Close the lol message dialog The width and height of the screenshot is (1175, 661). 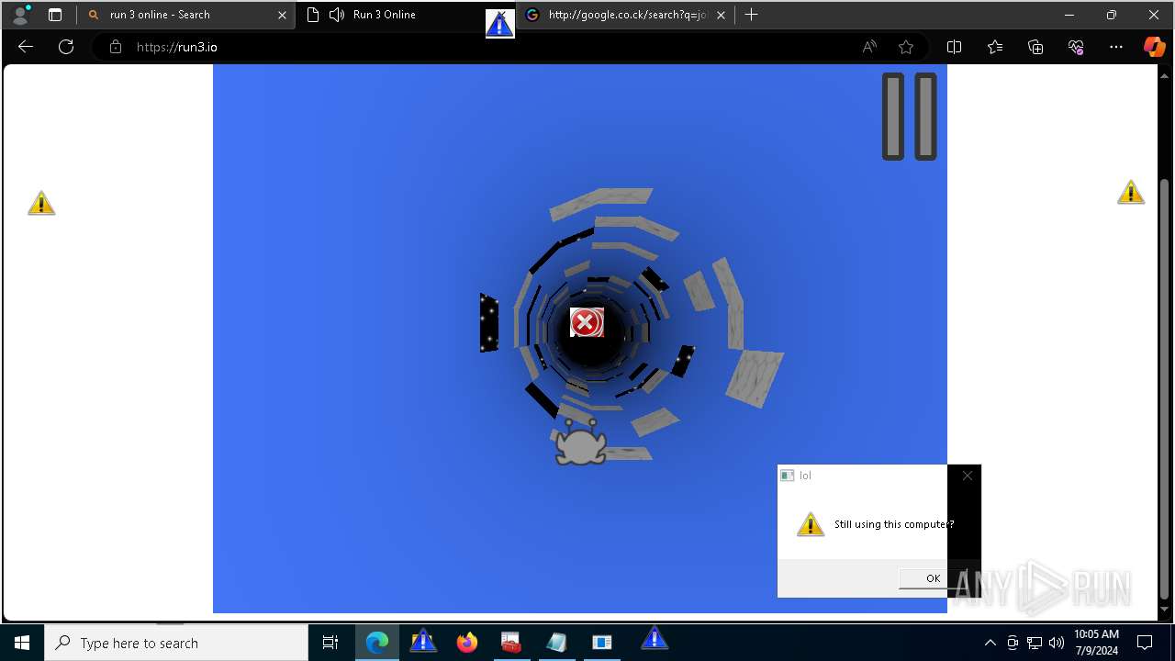[967, 476]
